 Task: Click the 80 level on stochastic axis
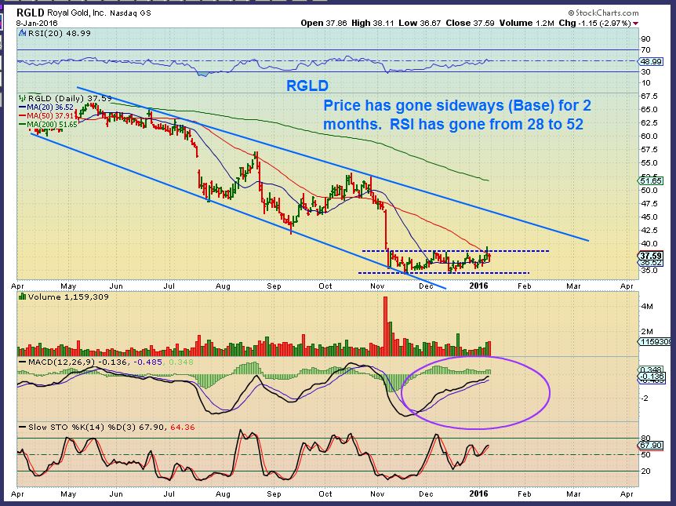click(645, 439)
